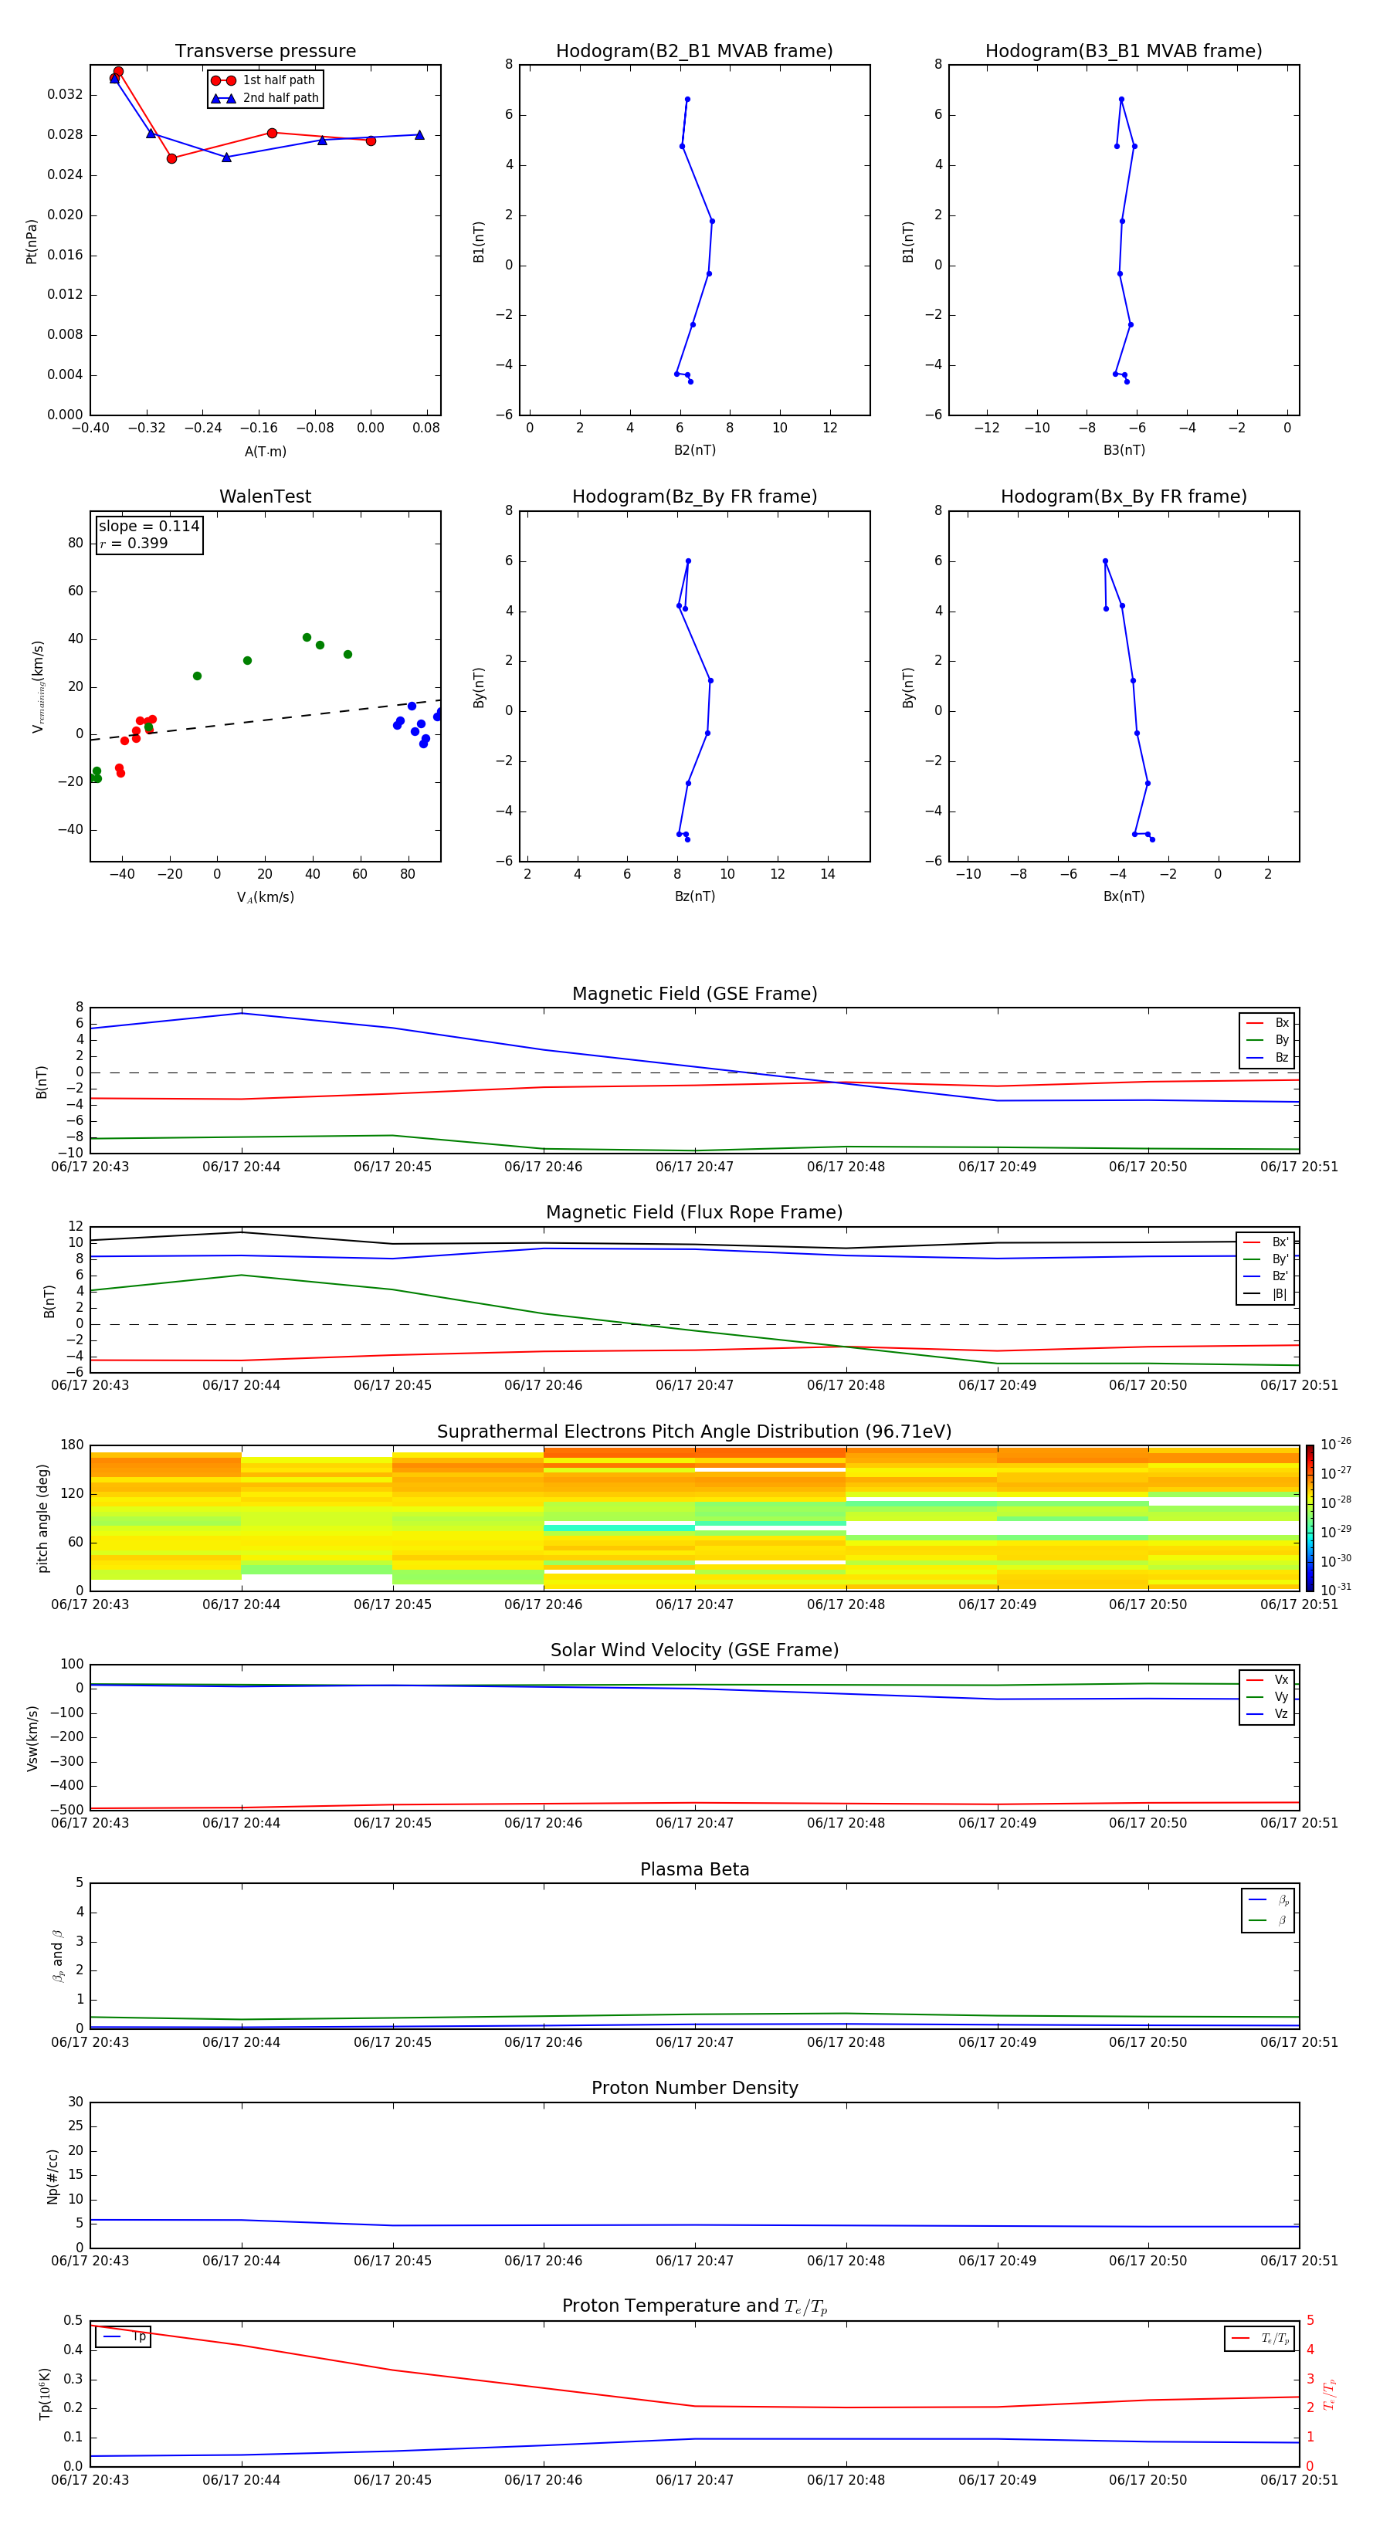Click the "B3(nT)" x-axis label

pyautogui.click(x=1124, y=450)
